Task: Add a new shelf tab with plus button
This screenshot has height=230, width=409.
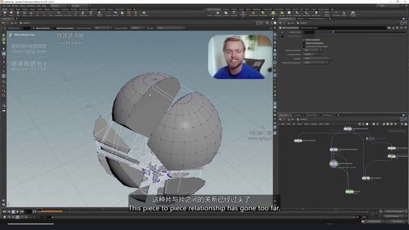Action: click(x=135, y=10)
